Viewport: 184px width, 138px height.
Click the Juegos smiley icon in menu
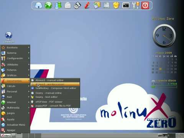click(3, 113)
